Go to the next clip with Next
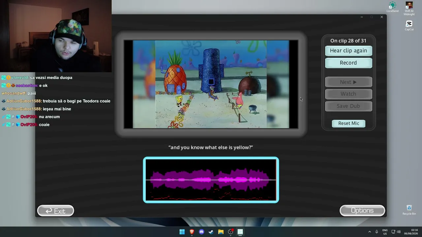 [348, 82]
